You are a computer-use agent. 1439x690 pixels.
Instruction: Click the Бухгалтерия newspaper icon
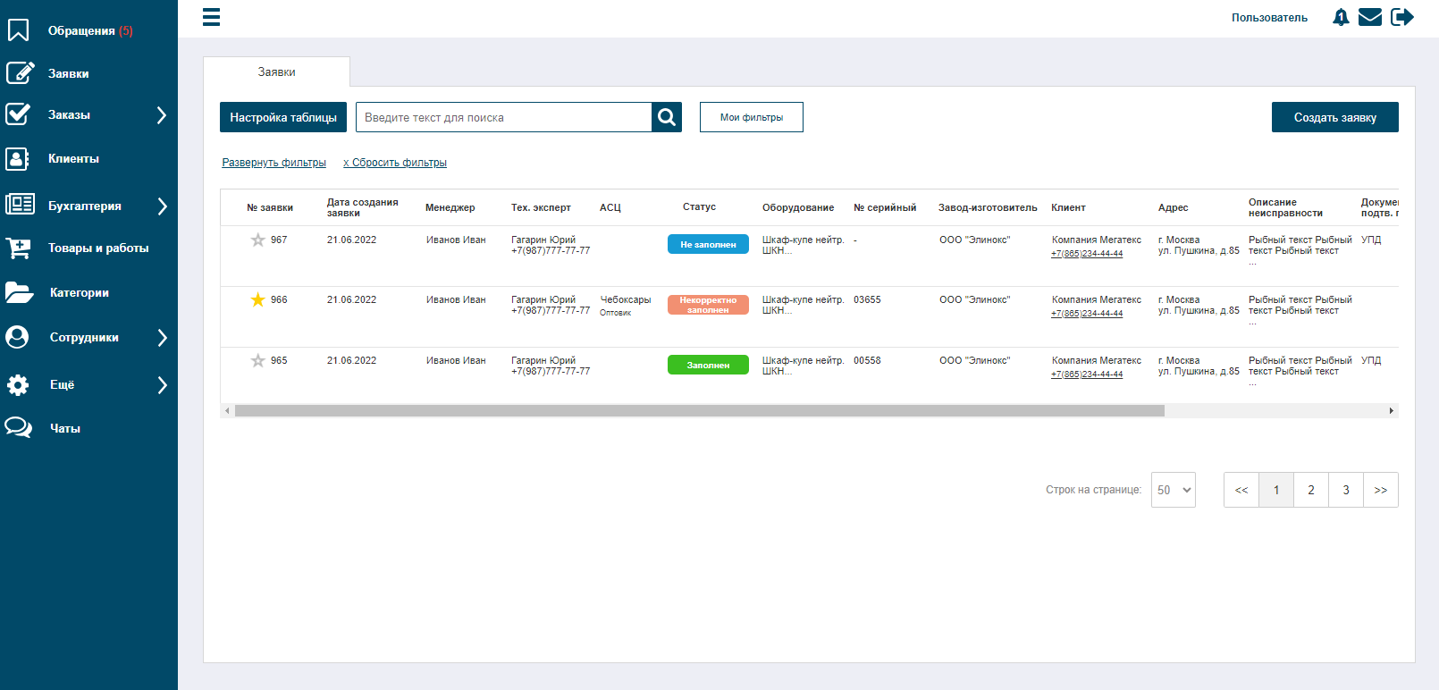[x=20, y=205]
